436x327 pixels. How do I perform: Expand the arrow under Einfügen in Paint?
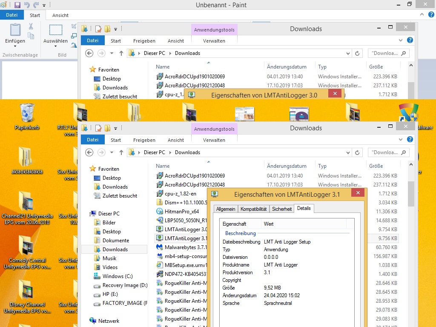(x=15, y=46)
